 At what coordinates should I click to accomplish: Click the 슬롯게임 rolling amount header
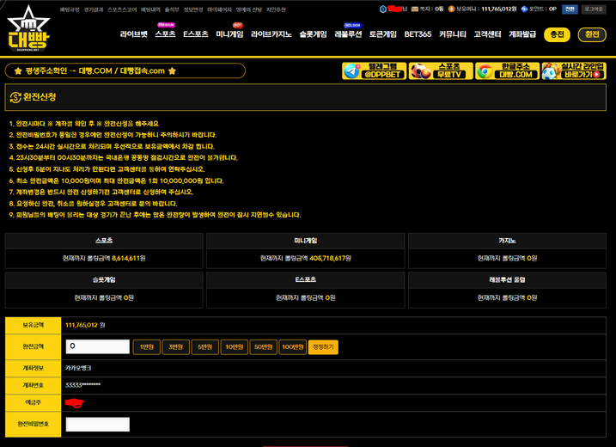click(104, 279)
